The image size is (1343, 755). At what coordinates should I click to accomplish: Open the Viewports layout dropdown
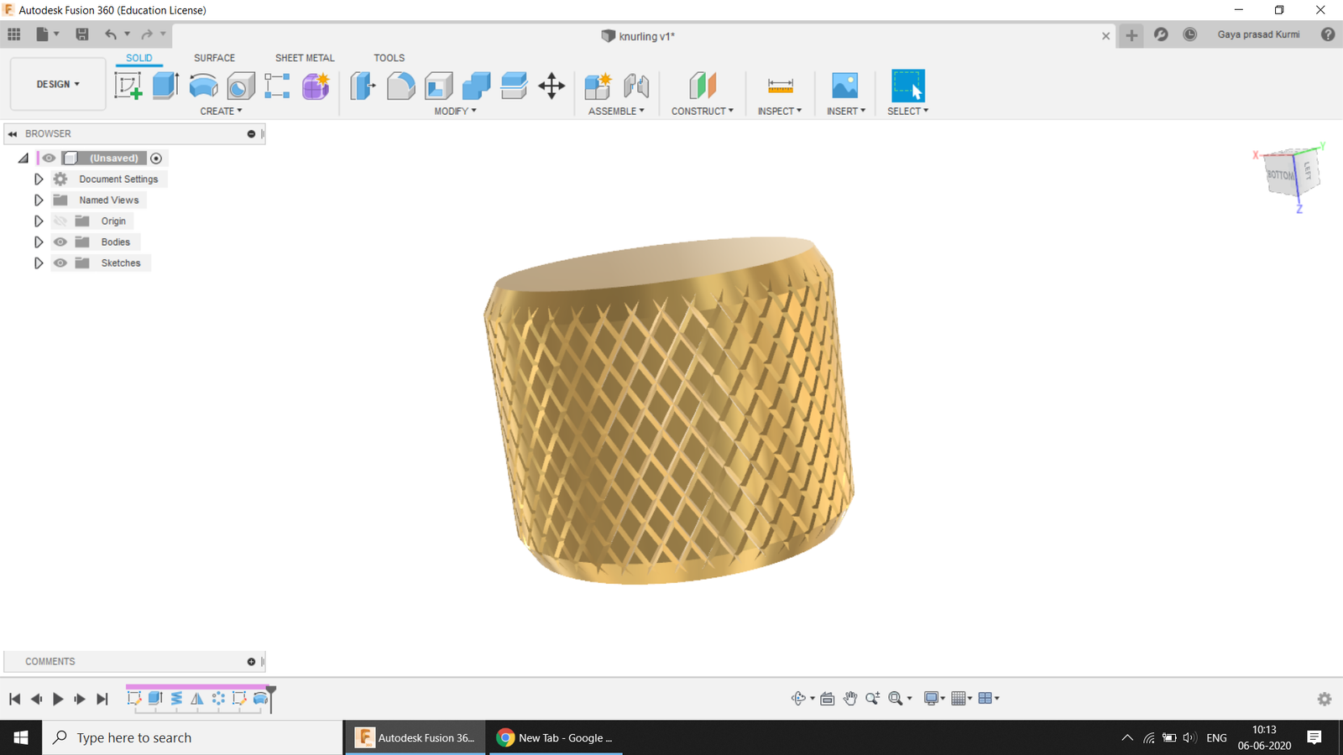(989, 698)
